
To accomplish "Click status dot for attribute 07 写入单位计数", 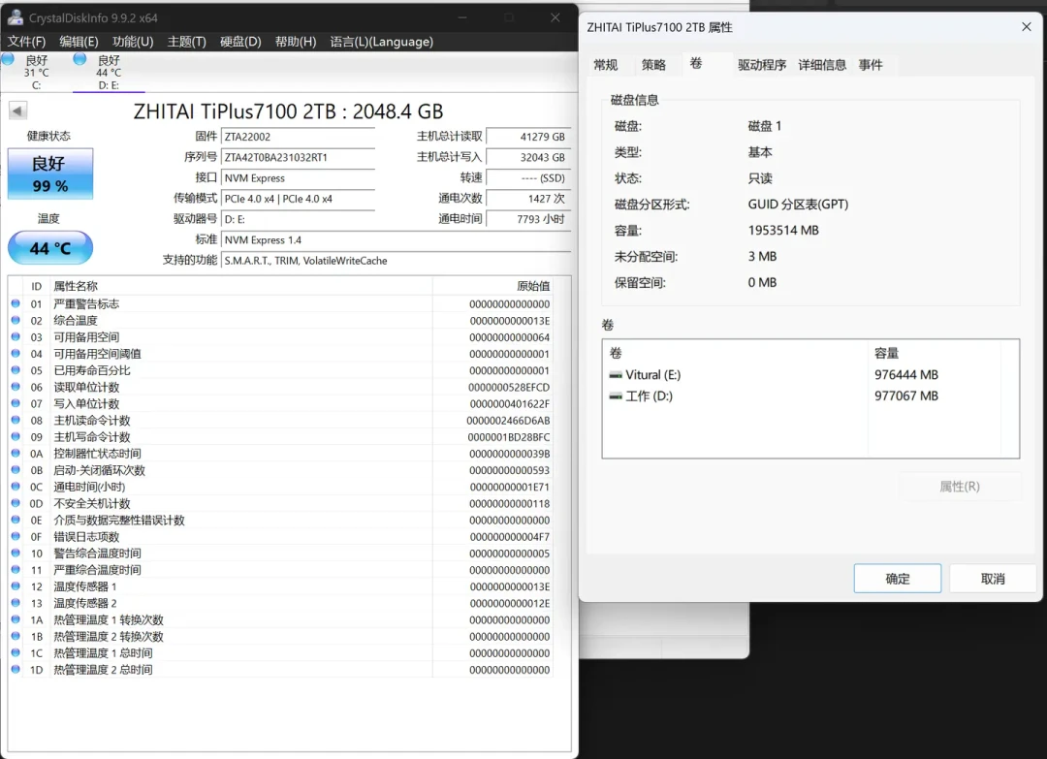I will (16, 404).
